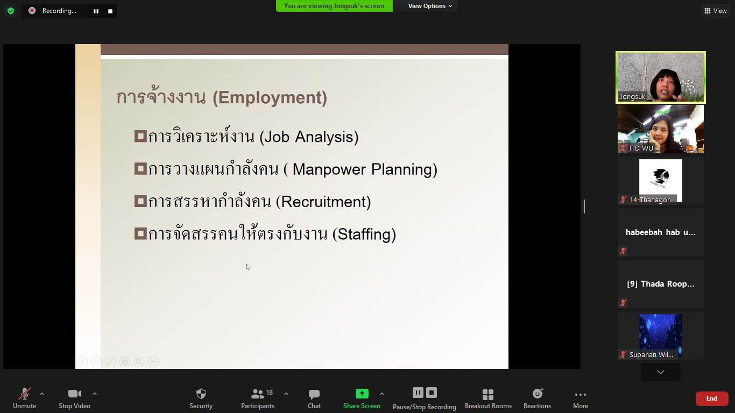End the meeting

(711, 398)
